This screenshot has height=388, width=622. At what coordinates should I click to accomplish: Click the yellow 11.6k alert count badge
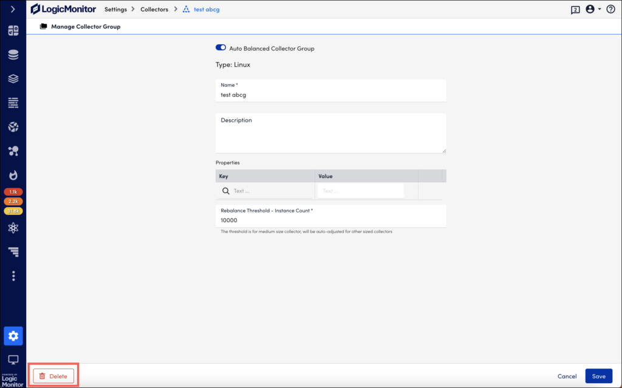coord(13,211)
